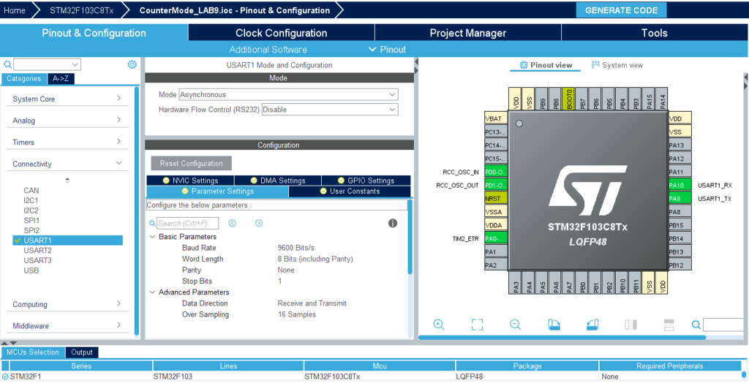Click the zoom out magnifier icon
The image size is (749, 383).
(x=515, y=325)
